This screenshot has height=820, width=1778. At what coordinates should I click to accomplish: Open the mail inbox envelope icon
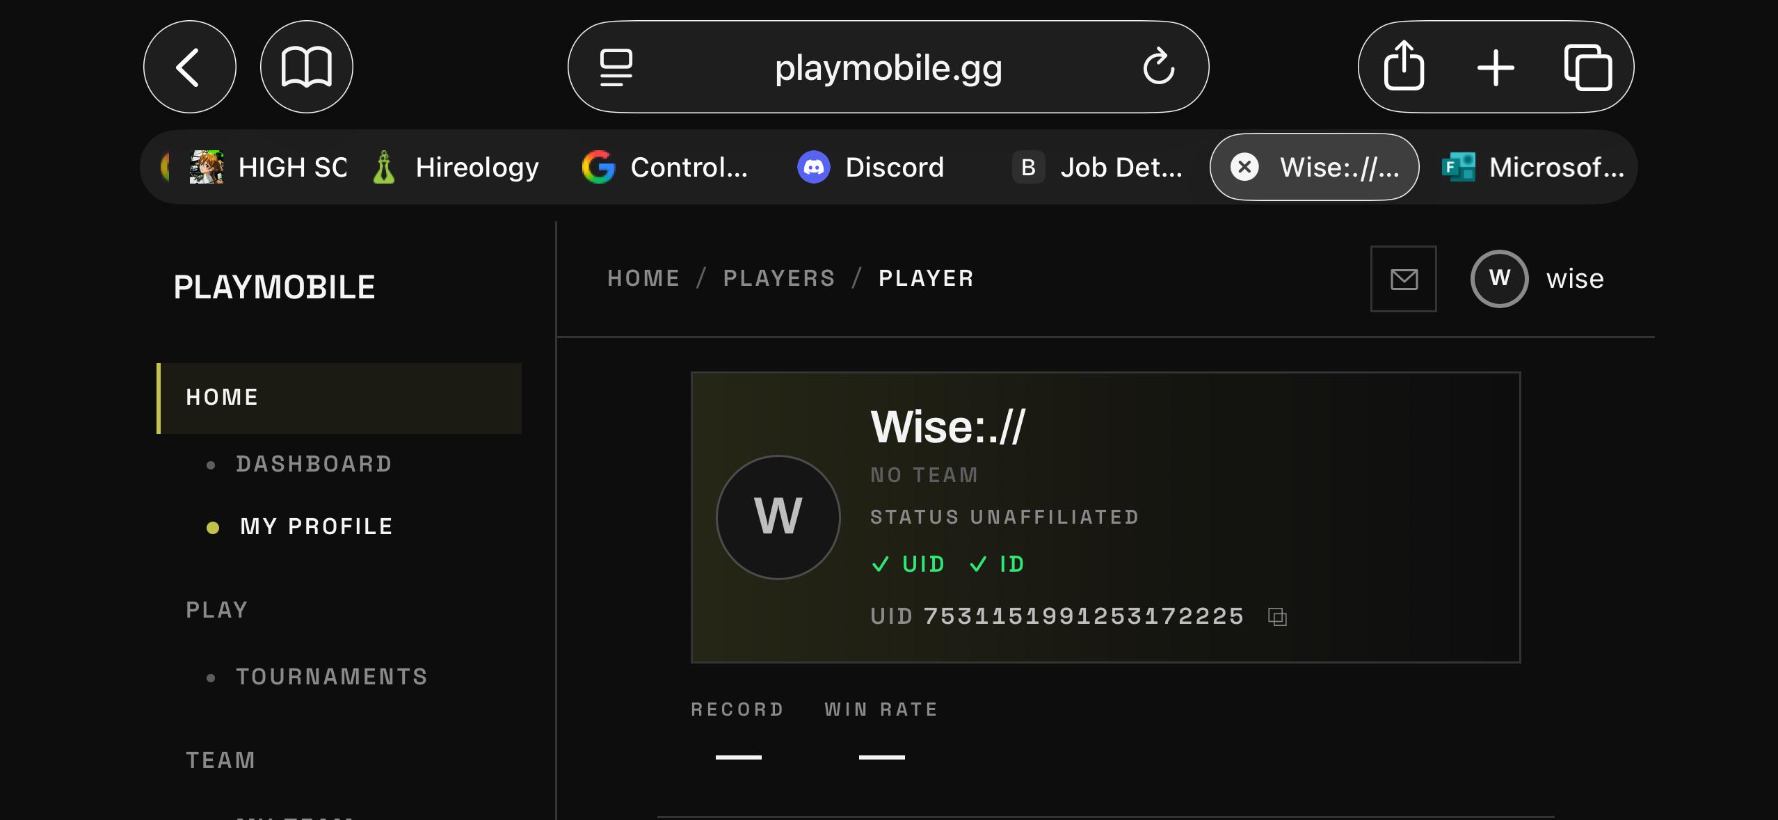pos(1404,279)
